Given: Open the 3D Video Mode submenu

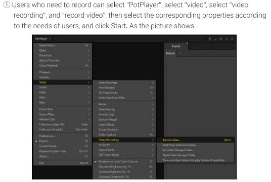Looking at the screenshot, I should tap(124, 93).
